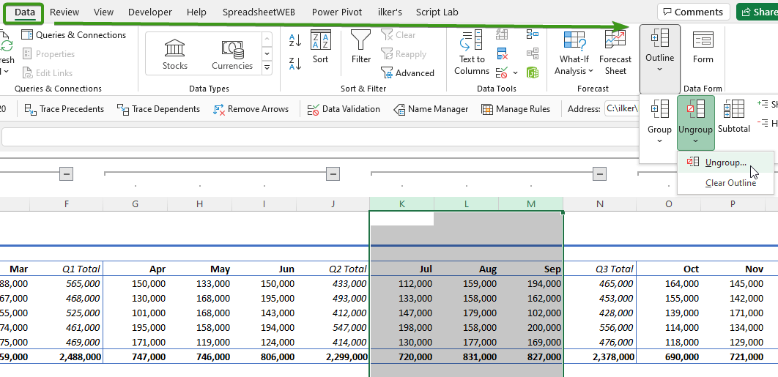778x377 pixels.
Task: Click cell with value 2,378,000
Action: tap(599, 357)
